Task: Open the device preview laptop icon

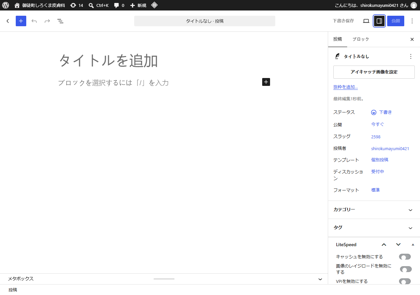Action: (366, 21)
